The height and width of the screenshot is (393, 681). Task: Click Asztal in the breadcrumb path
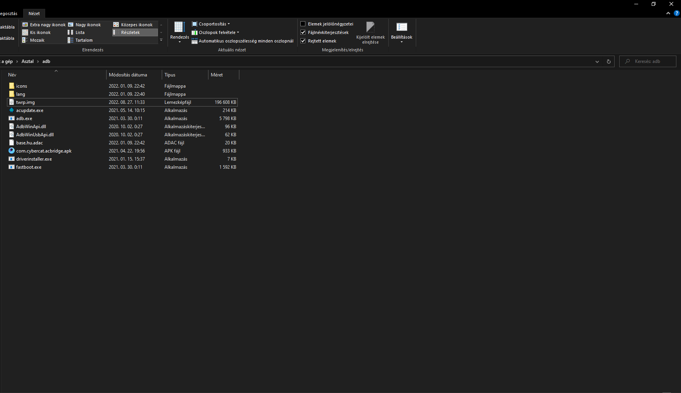pyautogui.click(x=27, y=61)
